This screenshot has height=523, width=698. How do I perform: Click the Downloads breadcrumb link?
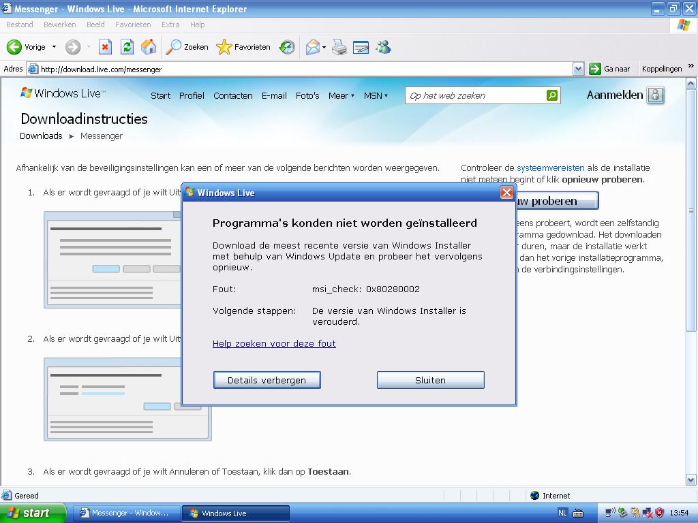click(41, 136)
